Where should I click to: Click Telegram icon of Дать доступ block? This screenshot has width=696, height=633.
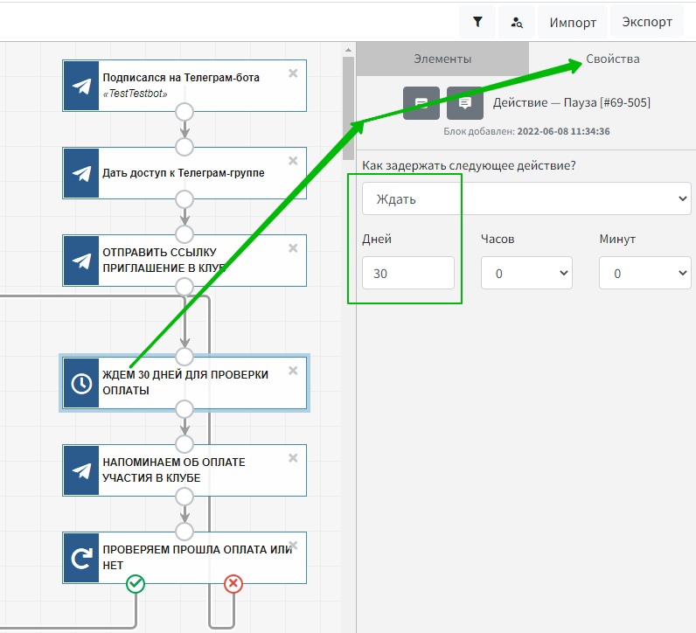pyautogui.click(x=81, y=173)
